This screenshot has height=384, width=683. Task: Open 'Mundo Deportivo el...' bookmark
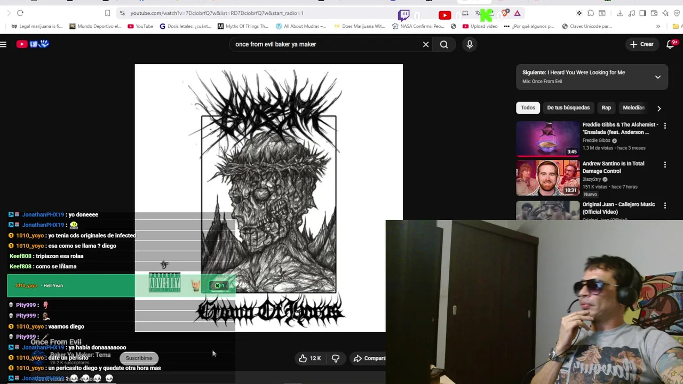point(96,26)
